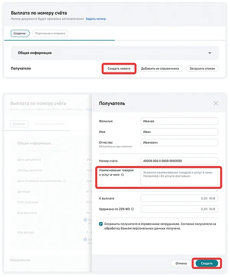Viewport: 230px width, 277px height.
Task: Click the К выплате amount field
Action: tap(179, 198)
